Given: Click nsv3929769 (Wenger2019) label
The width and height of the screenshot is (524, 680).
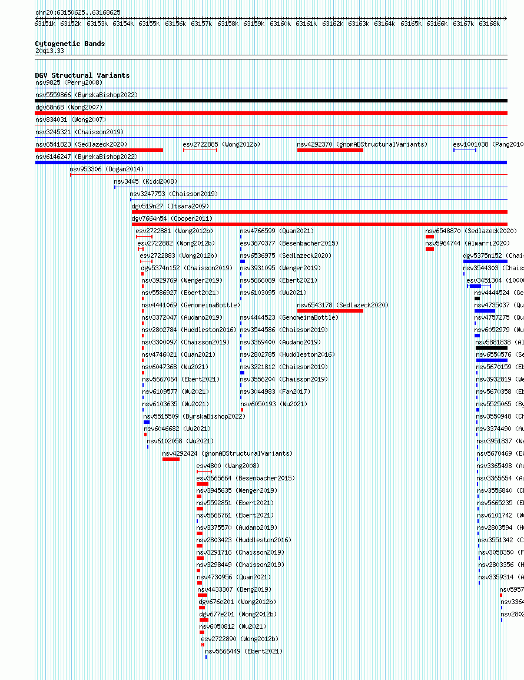Looking at the screenshot, I should (x=182, y=280).
